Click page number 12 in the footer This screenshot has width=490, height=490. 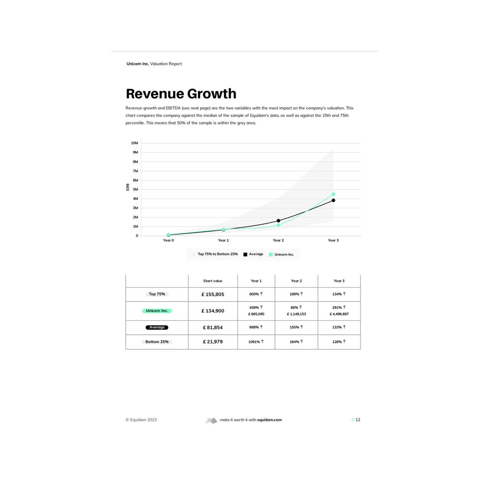(358, 420)
